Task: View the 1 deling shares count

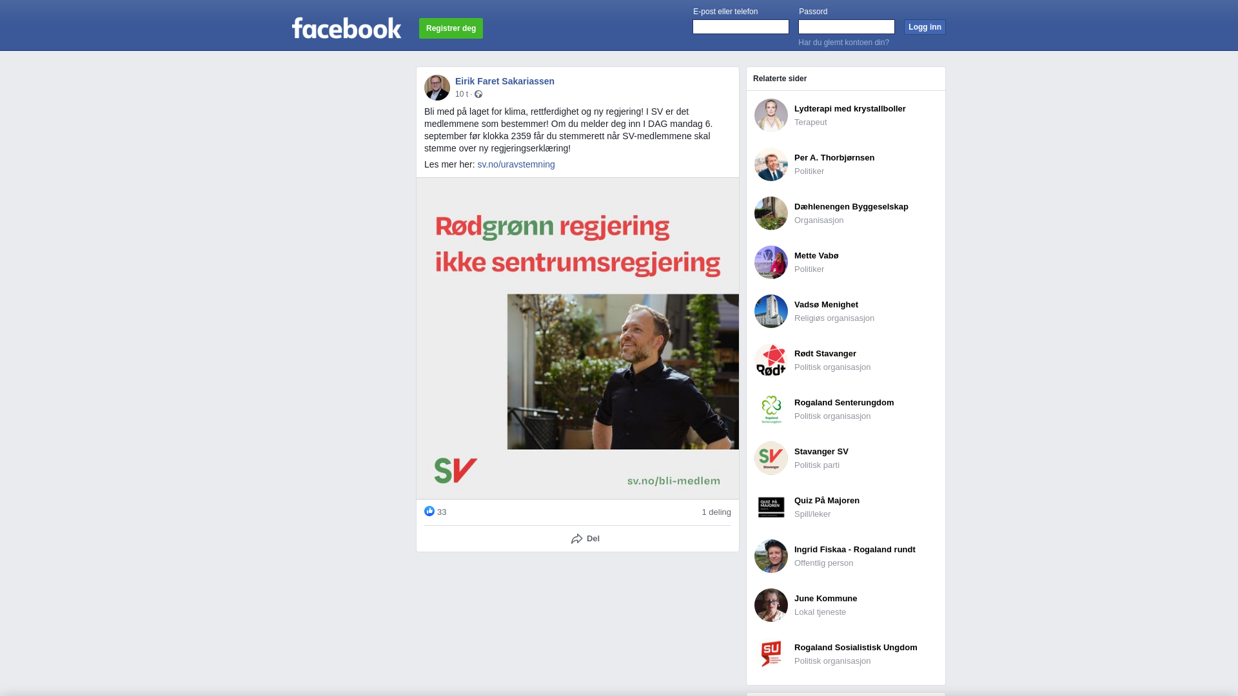Action: (716, 512)
